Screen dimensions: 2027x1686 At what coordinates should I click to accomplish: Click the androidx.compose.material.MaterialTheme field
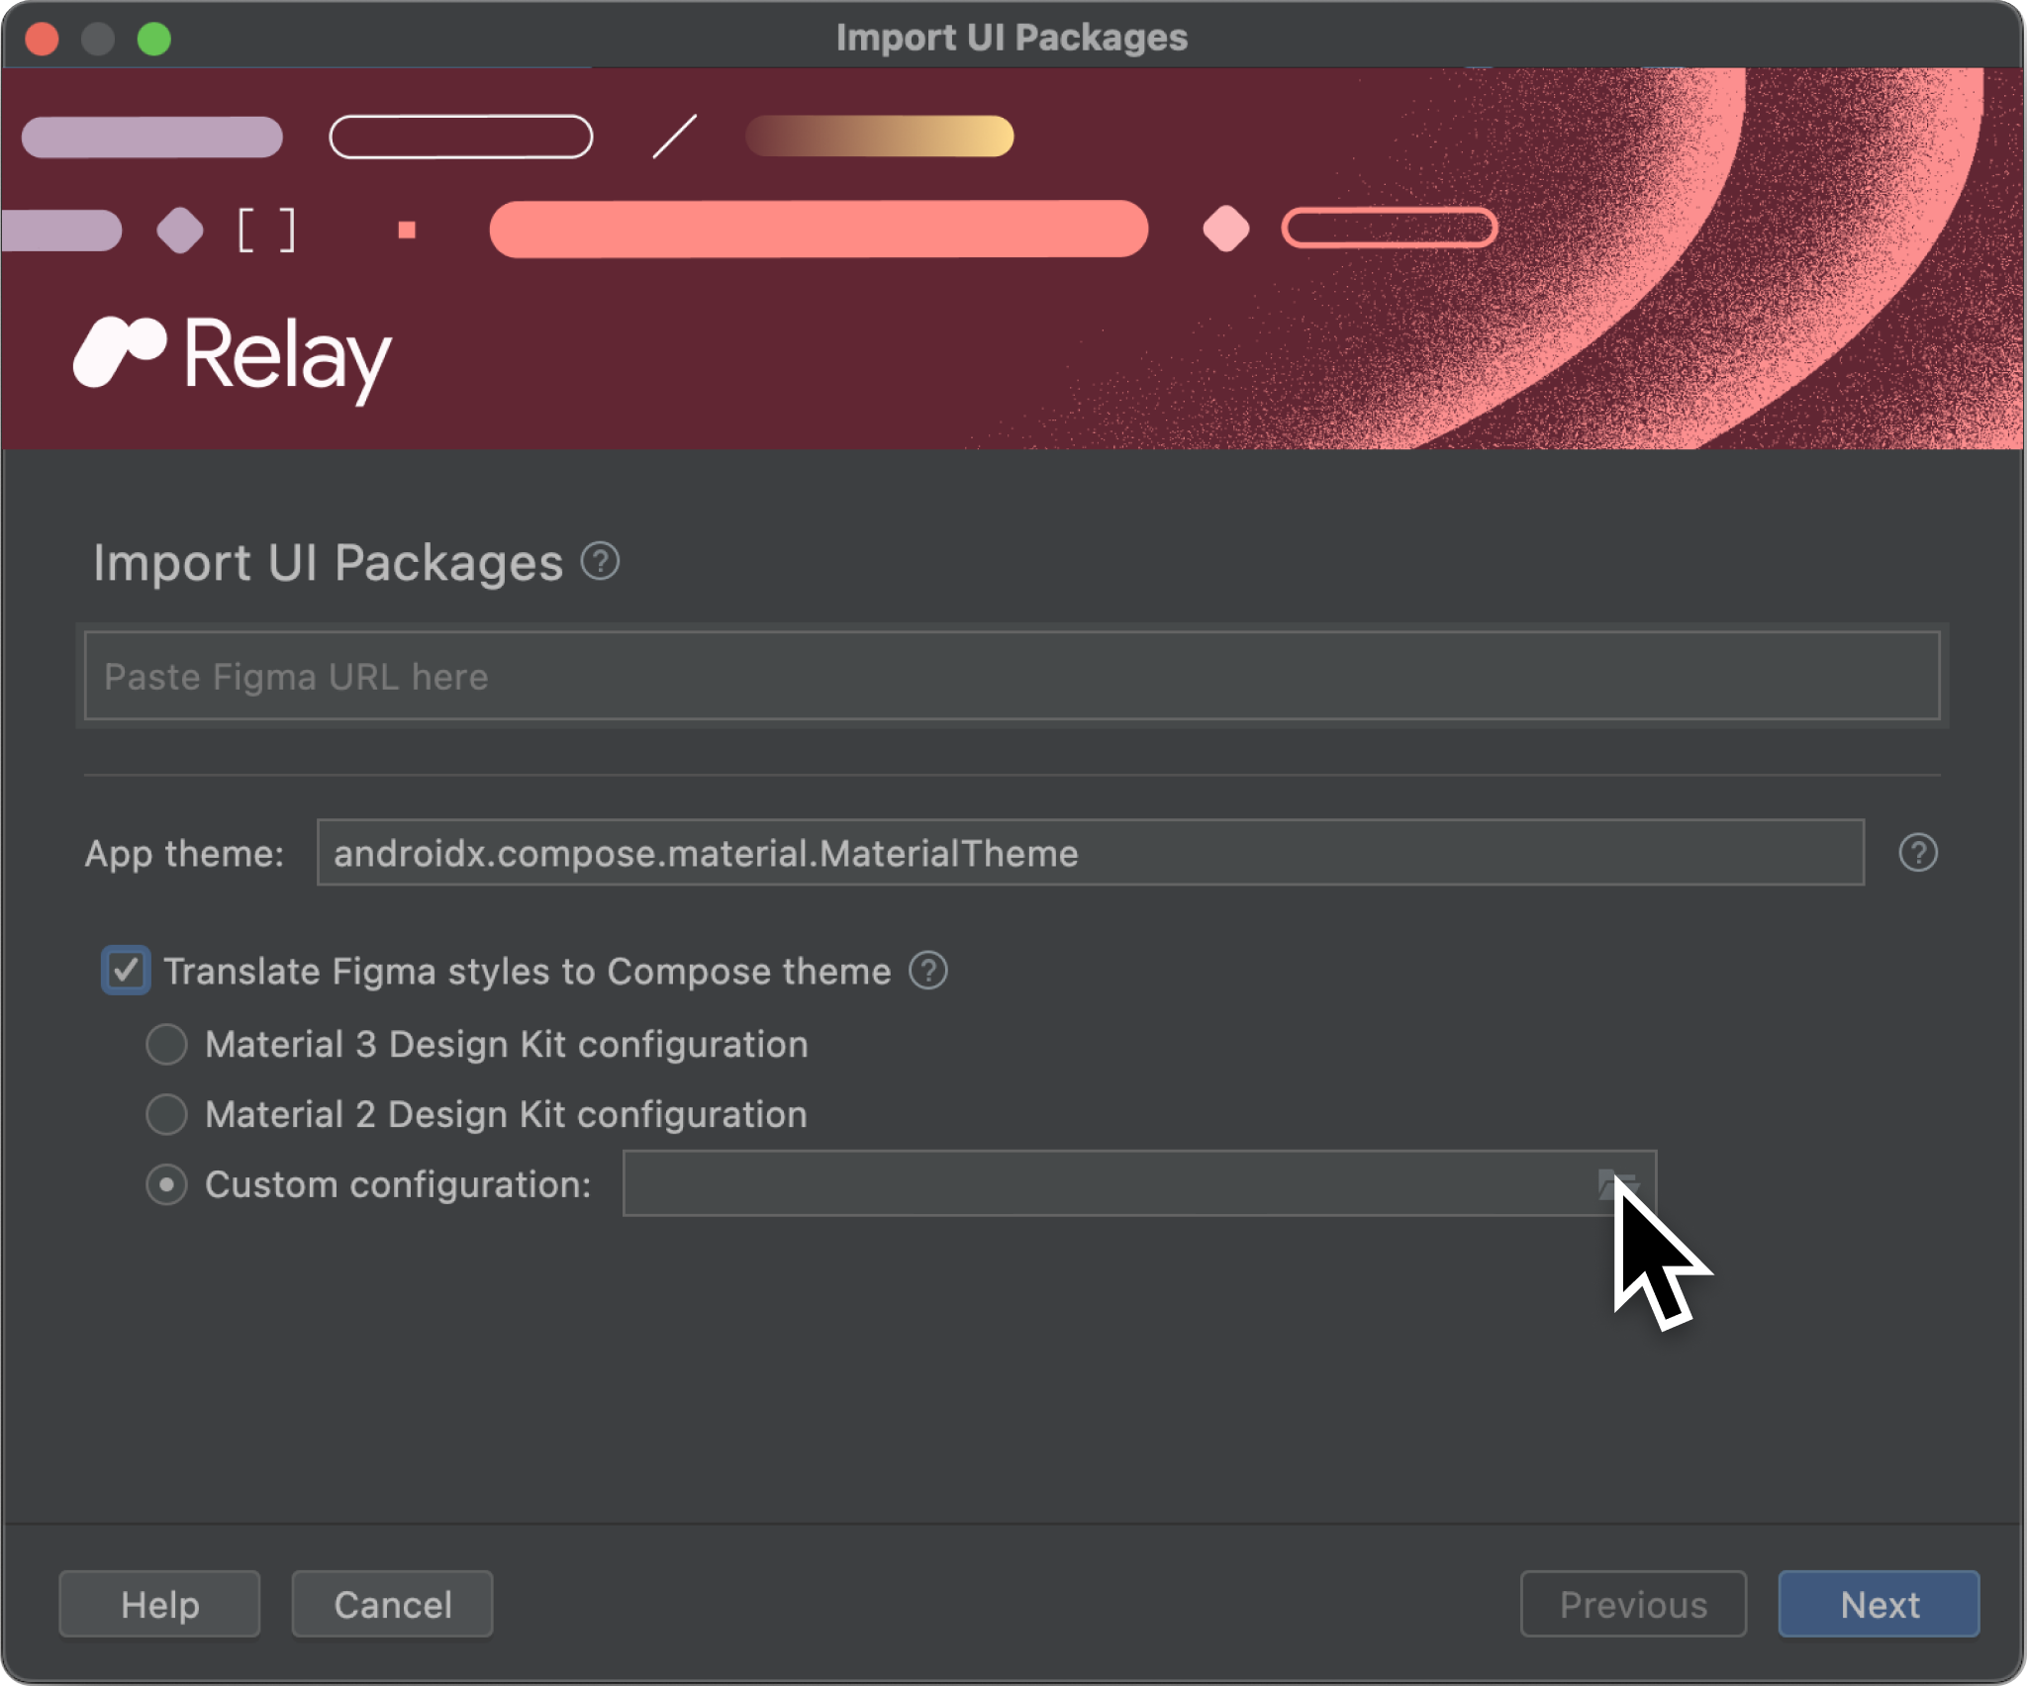pos(1090,855)
